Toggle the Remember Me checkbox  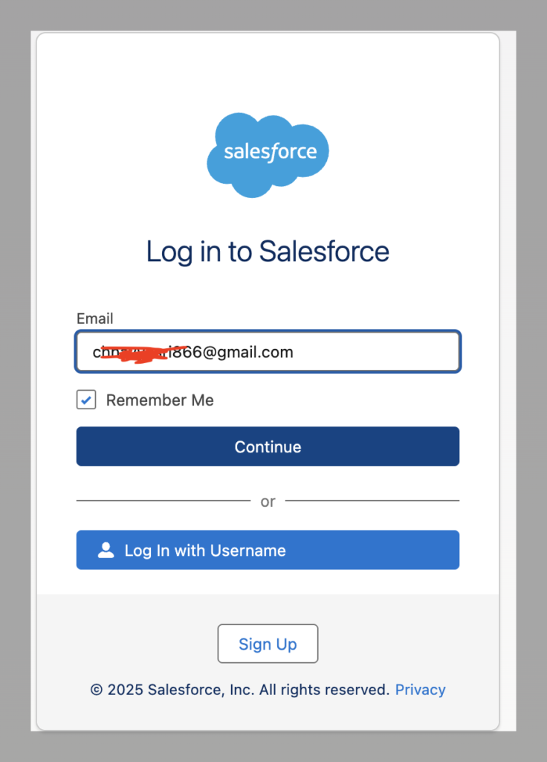pos(86,400)
